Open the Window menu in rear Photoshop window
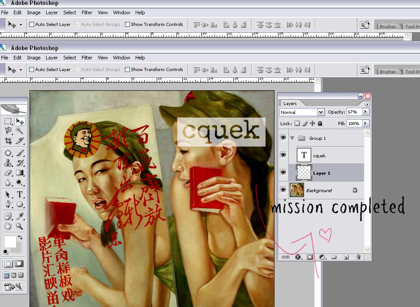The image size is (420, 307). 121,13
